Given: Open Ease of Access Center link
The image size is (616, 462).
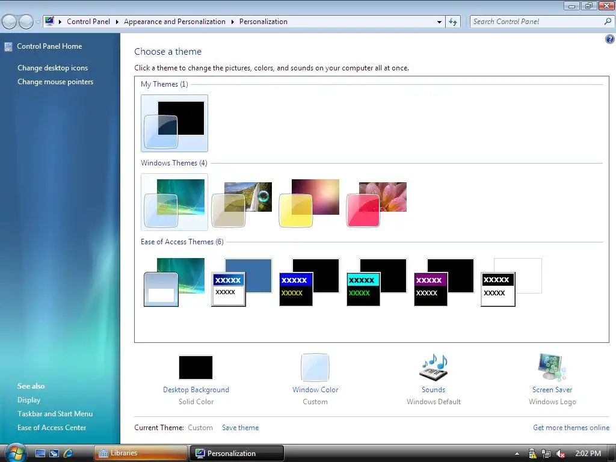Looking at the screenshot, I should coord(52,428).
